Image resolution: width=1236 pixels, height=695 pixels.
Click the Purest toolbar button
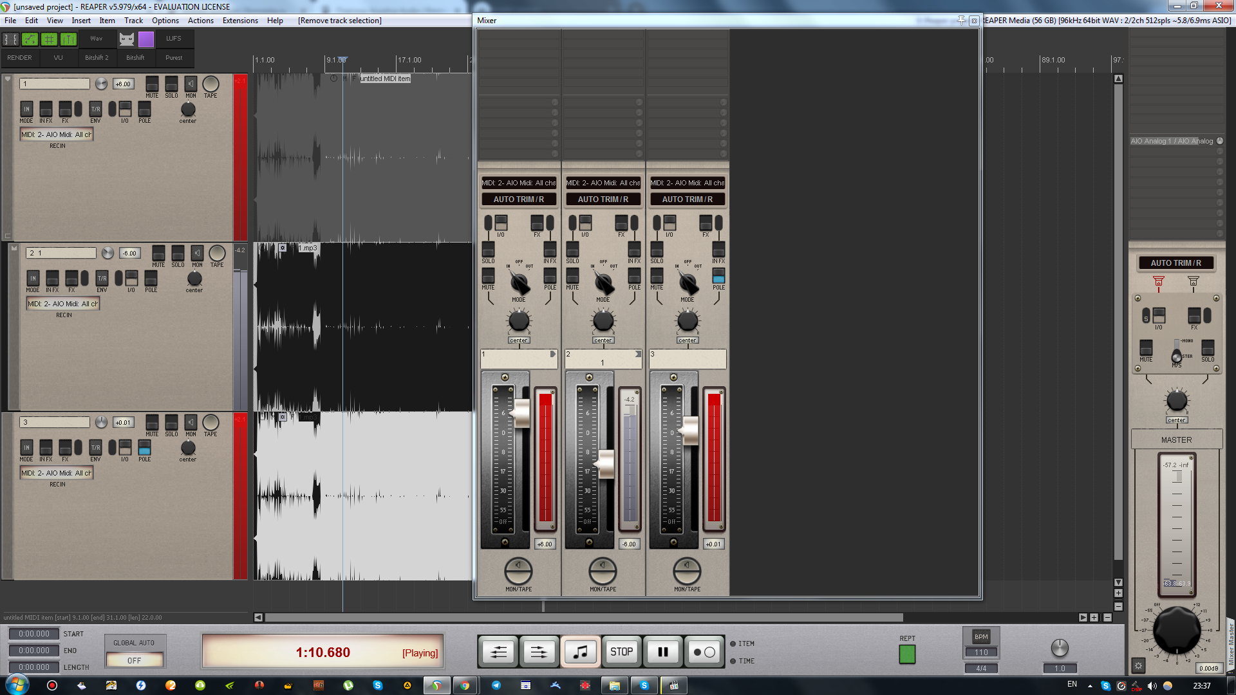click(174, 58)
